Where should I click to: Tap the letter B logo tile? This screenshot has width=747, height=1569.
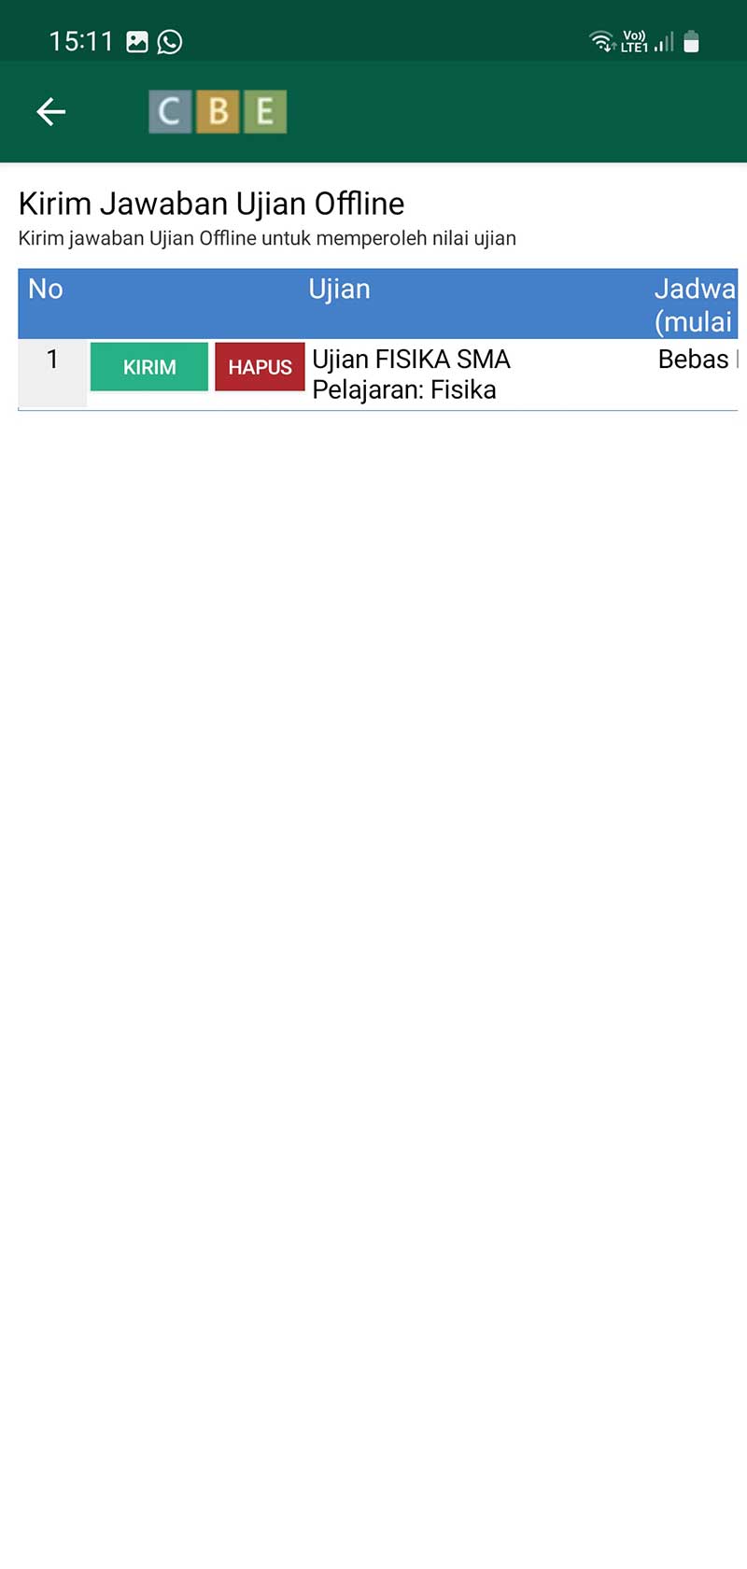(x=218, y=112)
